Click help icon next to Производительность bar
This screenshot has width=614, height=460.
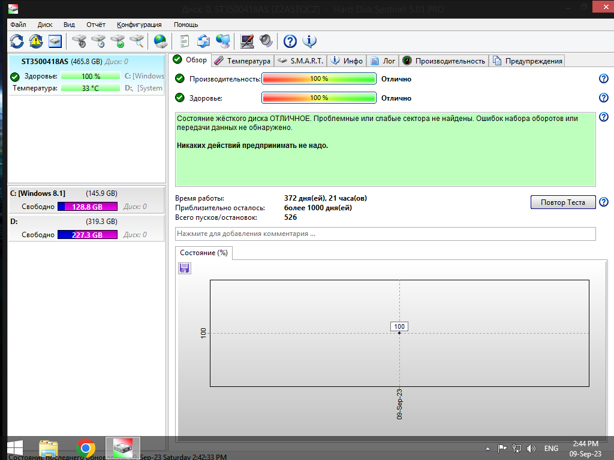tap(604, 79)
